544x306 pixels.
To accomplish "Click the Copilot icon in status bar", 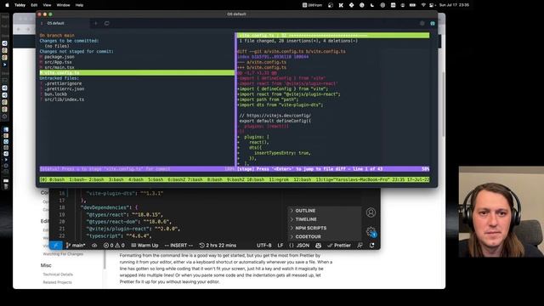I will click(318, 246).
